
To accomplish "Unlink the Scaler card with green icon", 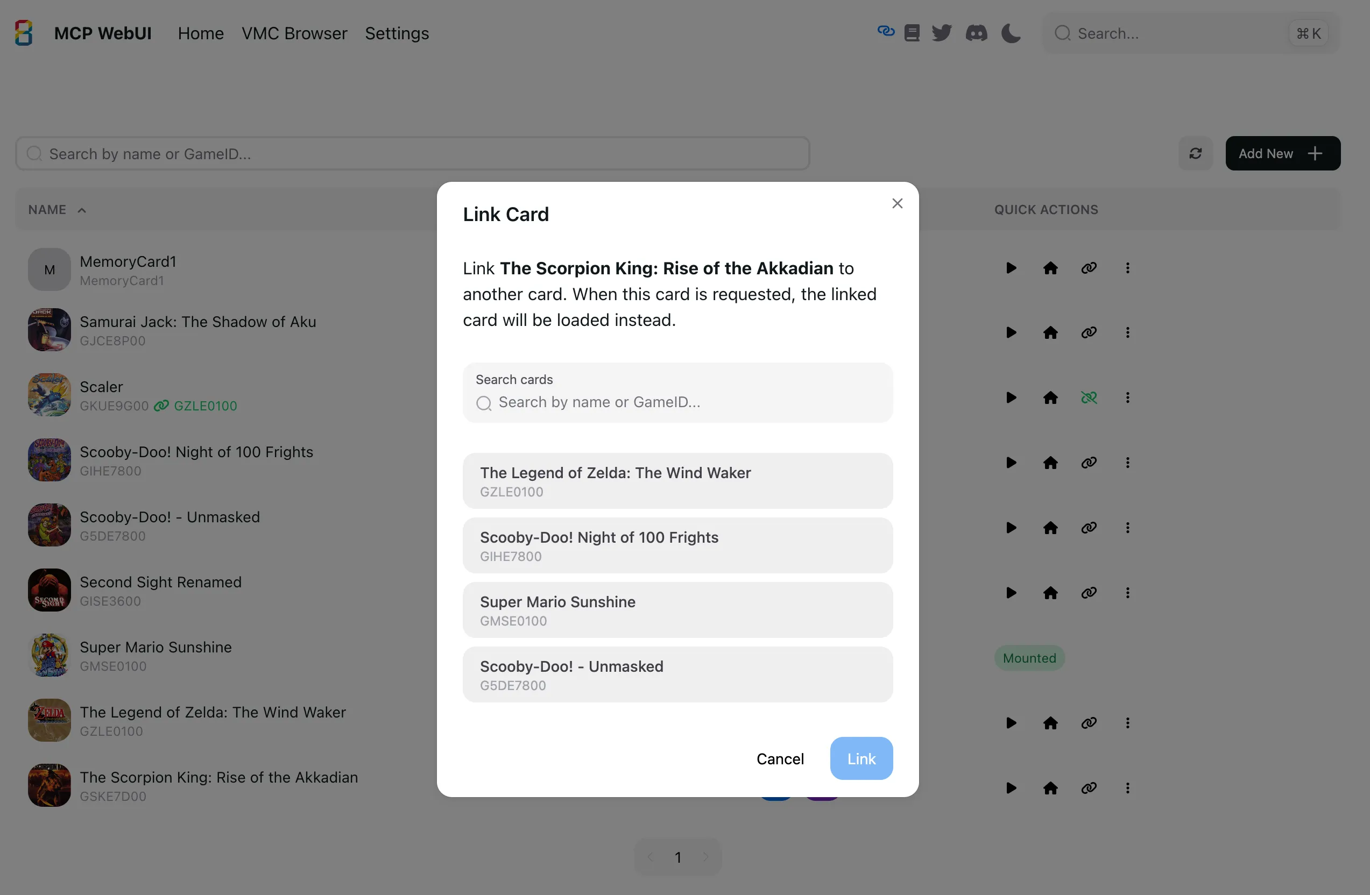I will pyautogui.click(x=1089, y=397).
